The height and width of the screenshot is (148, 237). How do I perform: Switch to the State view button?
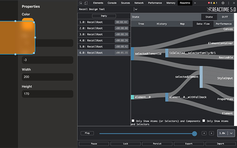point(209,17)
